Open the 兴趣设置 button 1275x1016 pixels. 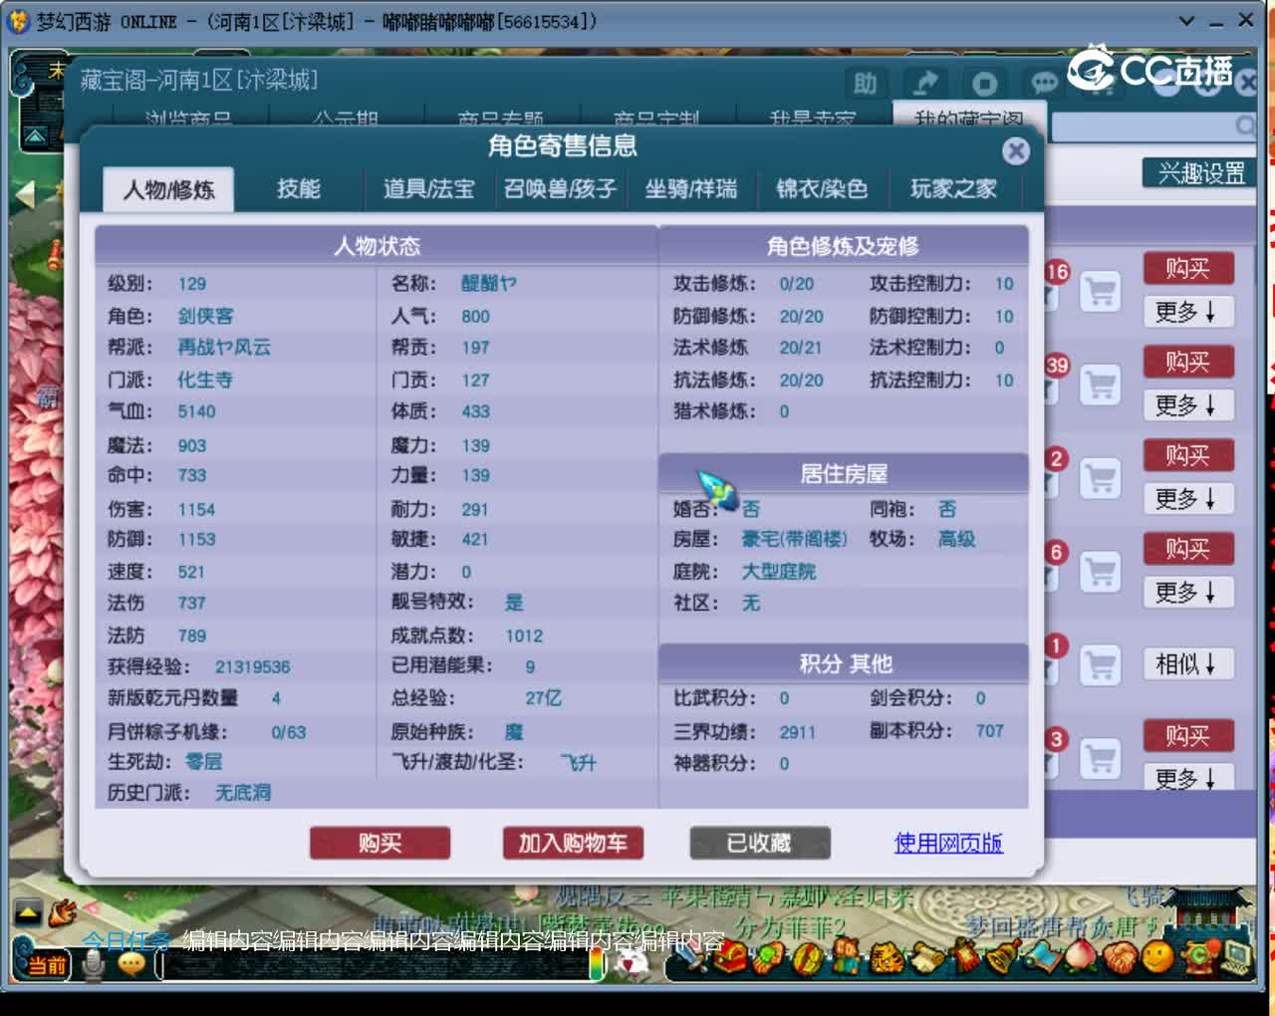(x=1200, y=173)
